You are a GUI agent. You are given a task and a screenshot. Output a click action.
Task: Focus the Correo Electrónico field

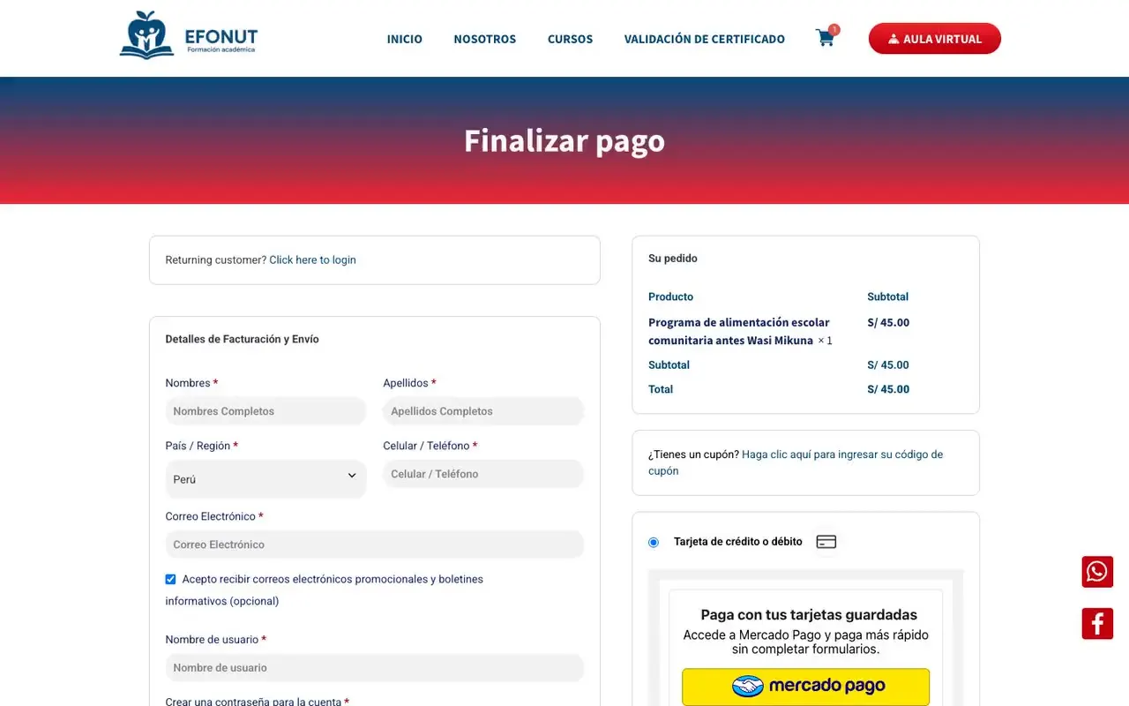(x=375, y=545)
